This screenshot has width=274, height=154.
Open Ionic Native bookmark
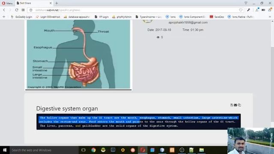click(x=241, y=17)
